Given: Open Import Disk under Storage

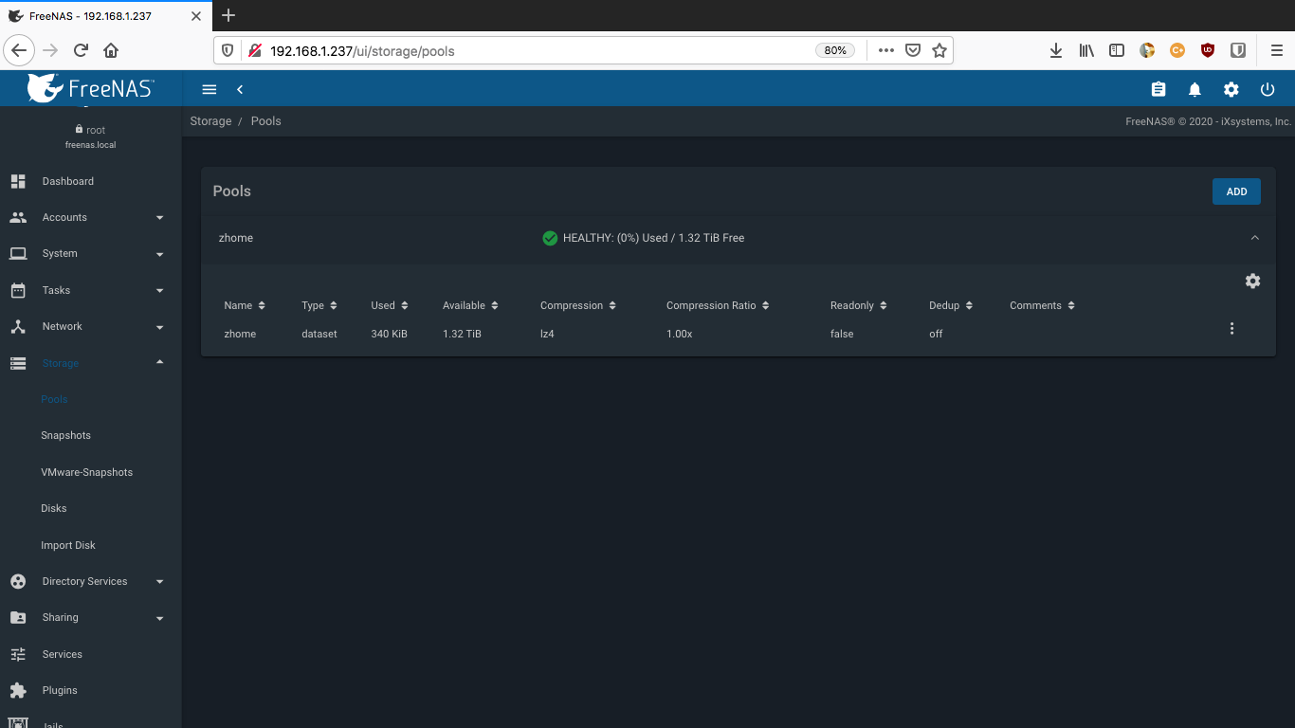Looking at the screenshot, I should coord(67,545).
